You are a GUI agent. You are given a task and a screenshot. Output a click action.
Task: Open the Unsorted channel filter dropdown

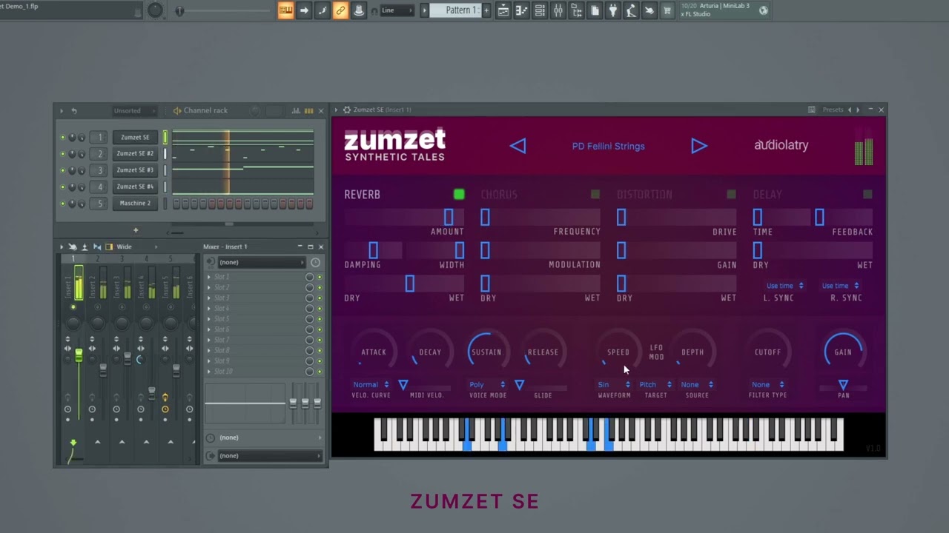[134, 110]
